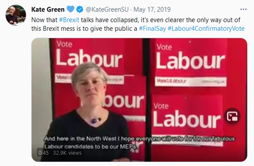The image size is (254, 166).
Task: Click the picture-in-picture icon on the video
Action: tap(232, 116)
